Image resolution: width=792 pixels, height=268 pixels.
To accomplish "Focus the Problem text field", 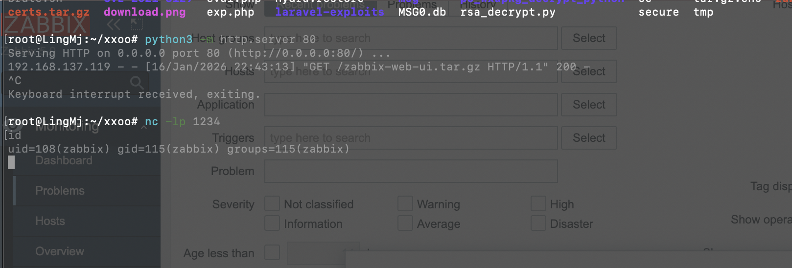I will tap(411, 171).
